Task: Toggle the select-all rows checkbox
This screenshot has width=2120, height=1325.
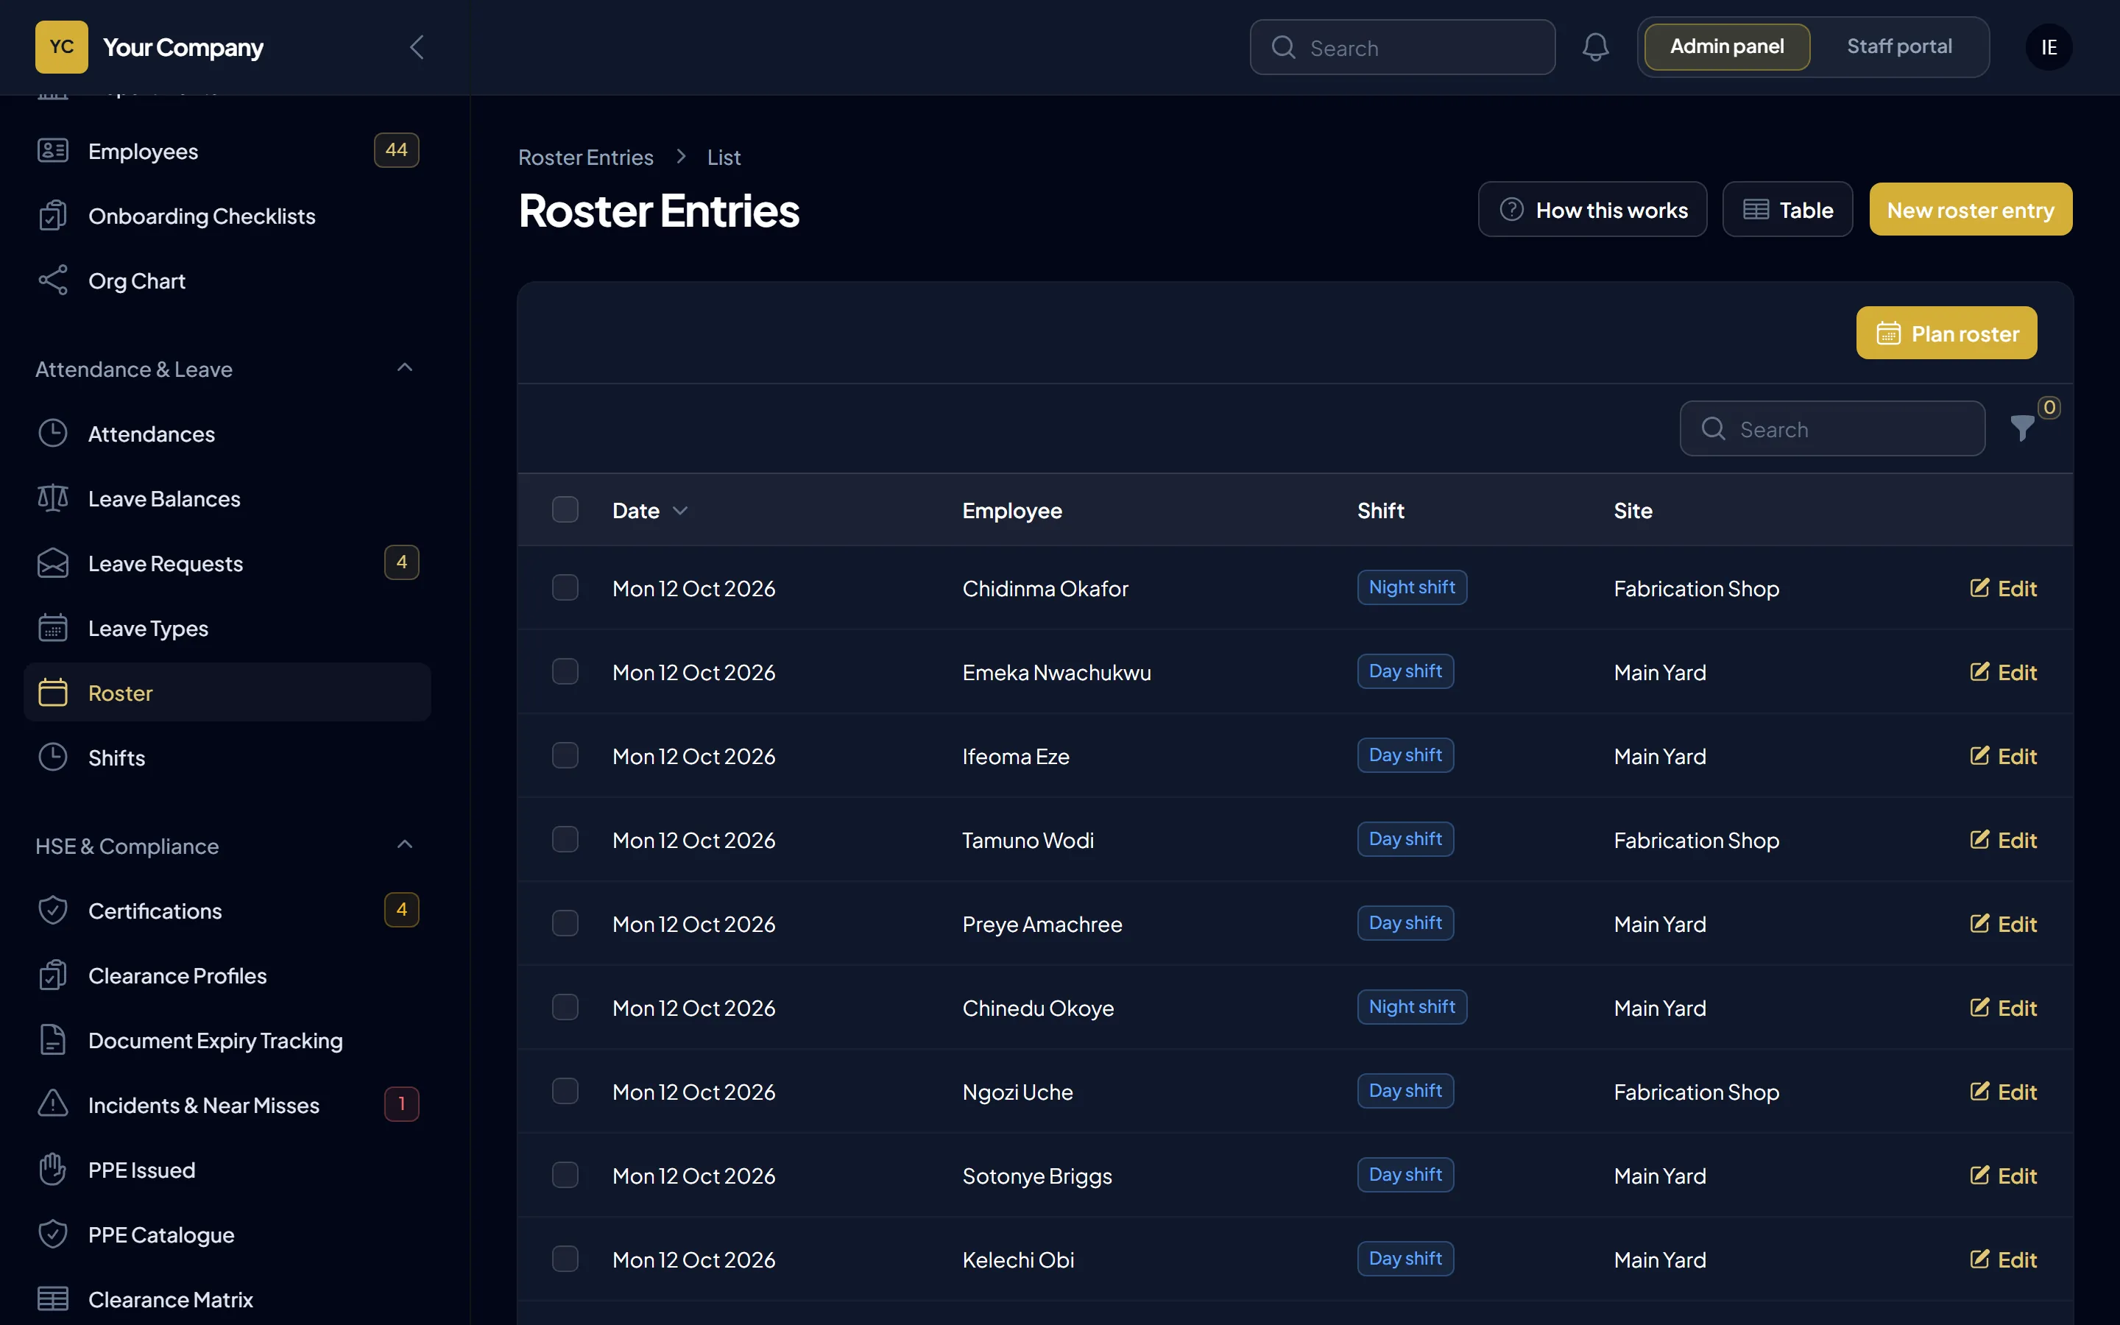Action: (x=565, y=510)
